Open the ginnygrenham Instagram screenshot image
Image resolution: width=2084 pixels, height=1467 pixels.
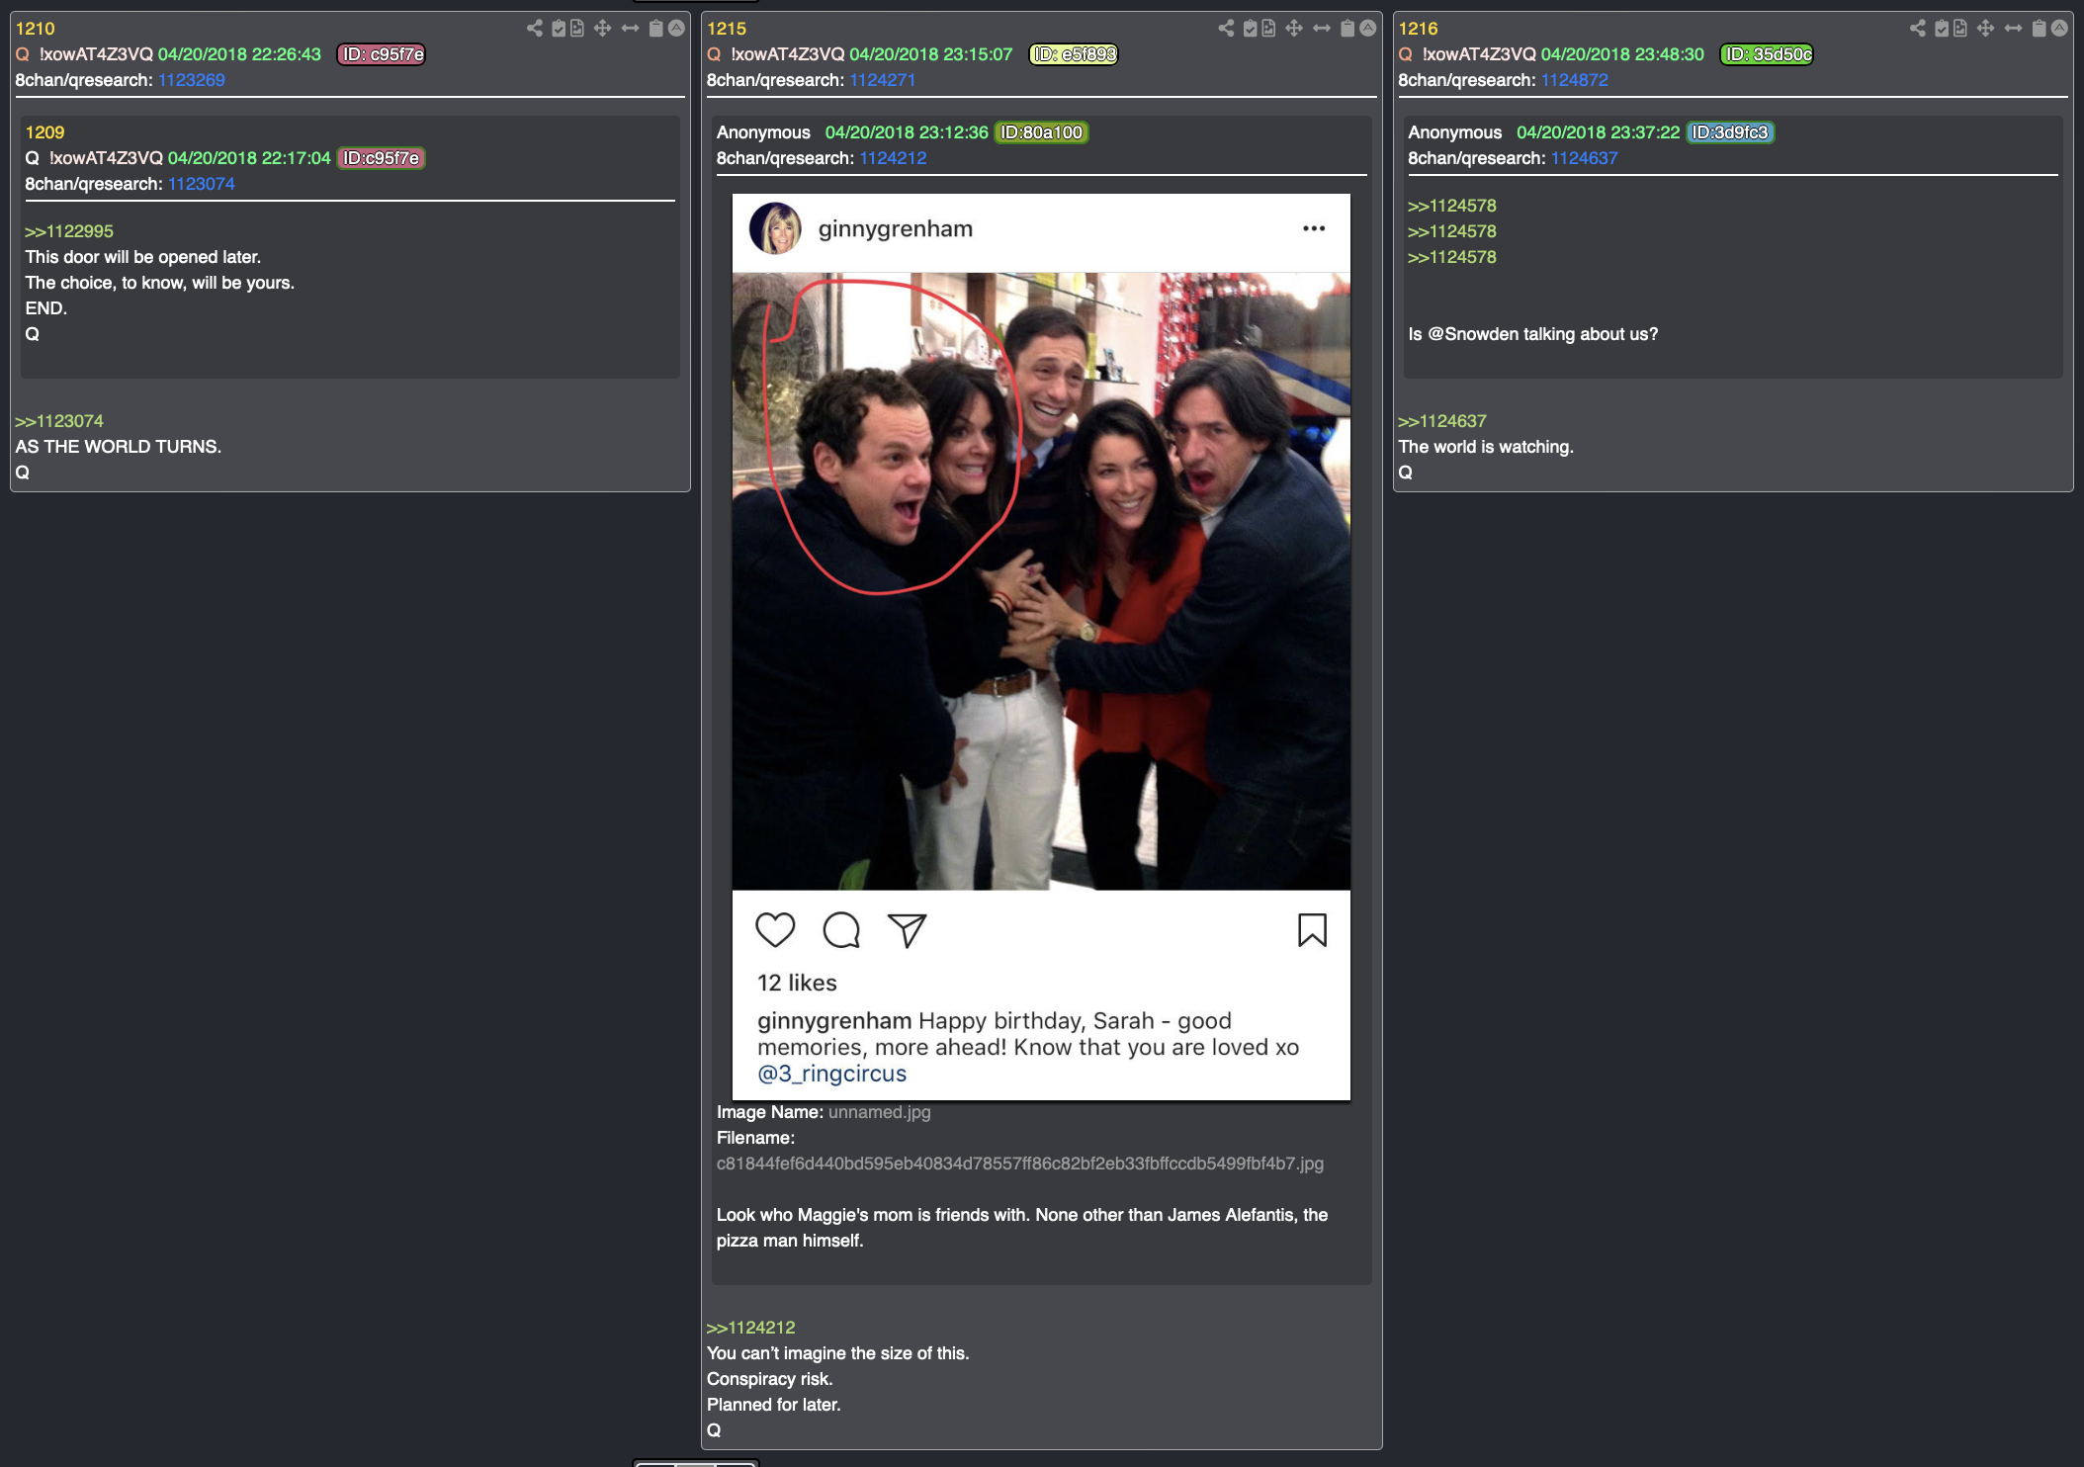(x=1041, y=647)
